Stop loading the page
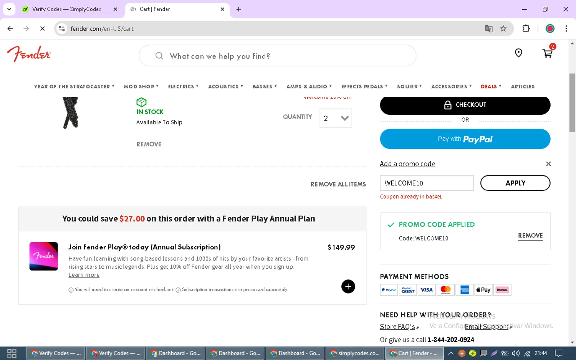Screen dimensions: 576x360 point(42,28)
